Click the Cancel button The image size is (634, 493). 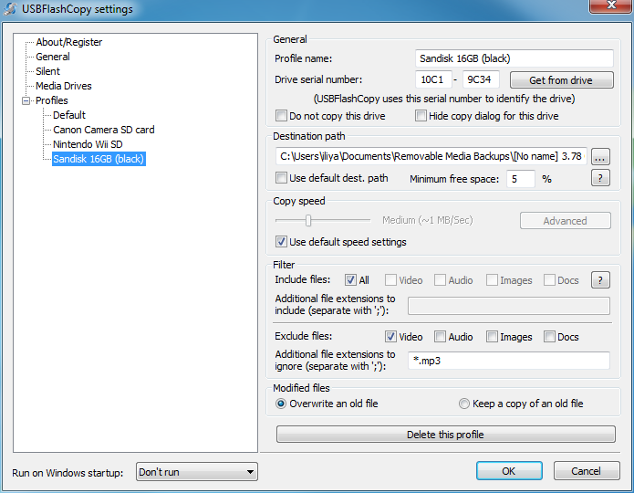[587, 471]
